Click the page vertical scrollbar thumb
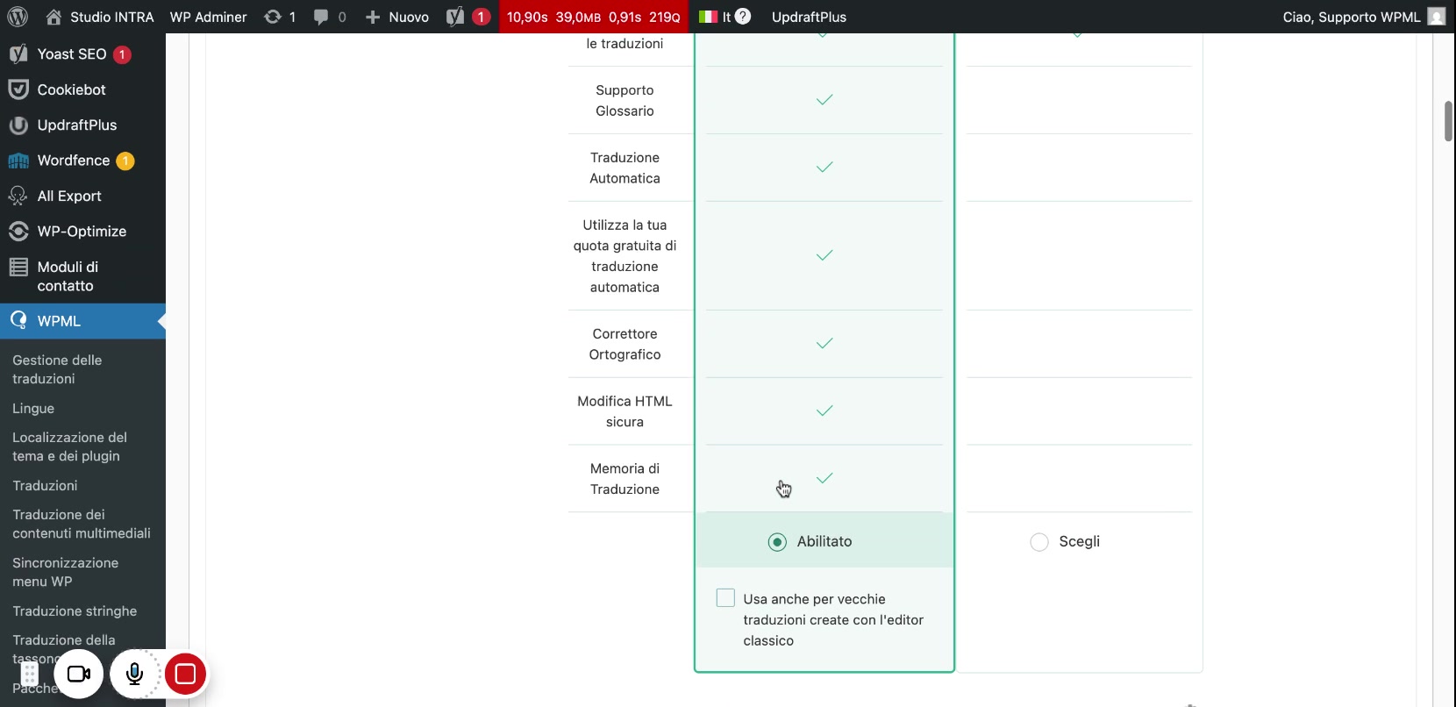 pos(1448,121)
